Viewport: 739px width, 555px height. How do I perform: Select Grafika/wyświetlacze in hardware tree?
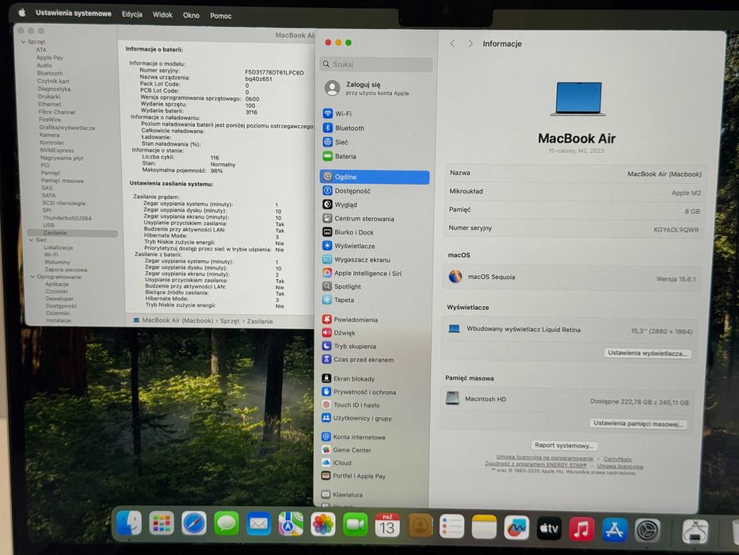point(67,128)
